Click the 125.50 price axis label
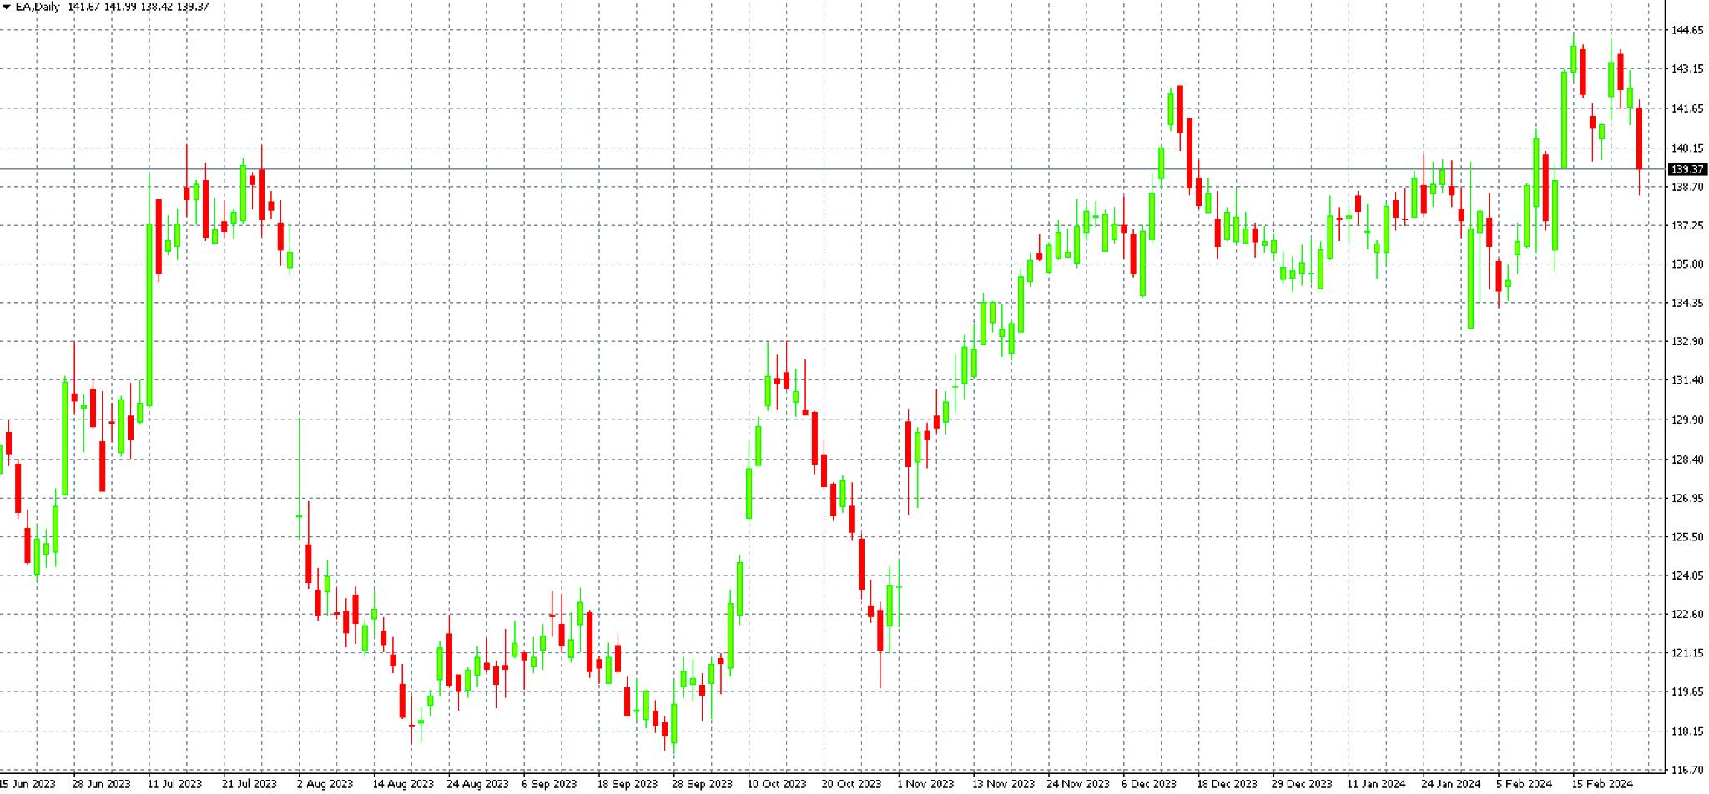The height and width of the screenshot is (794, 1709). click(x=1687, y=537)
